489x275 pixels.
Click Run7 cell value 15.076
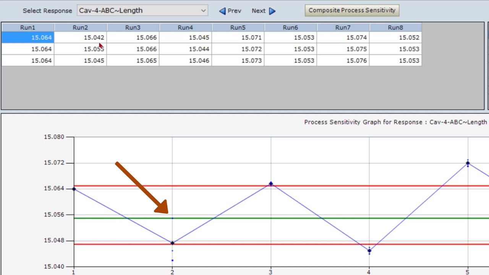343,60
